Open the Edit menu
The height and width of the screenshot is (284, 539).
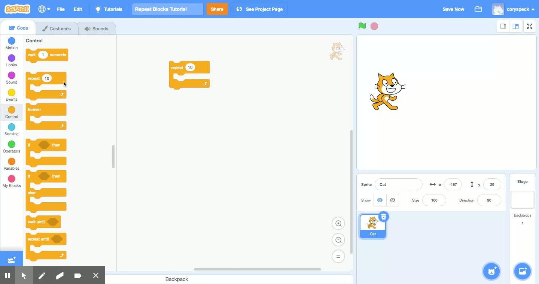click(78, 9)
